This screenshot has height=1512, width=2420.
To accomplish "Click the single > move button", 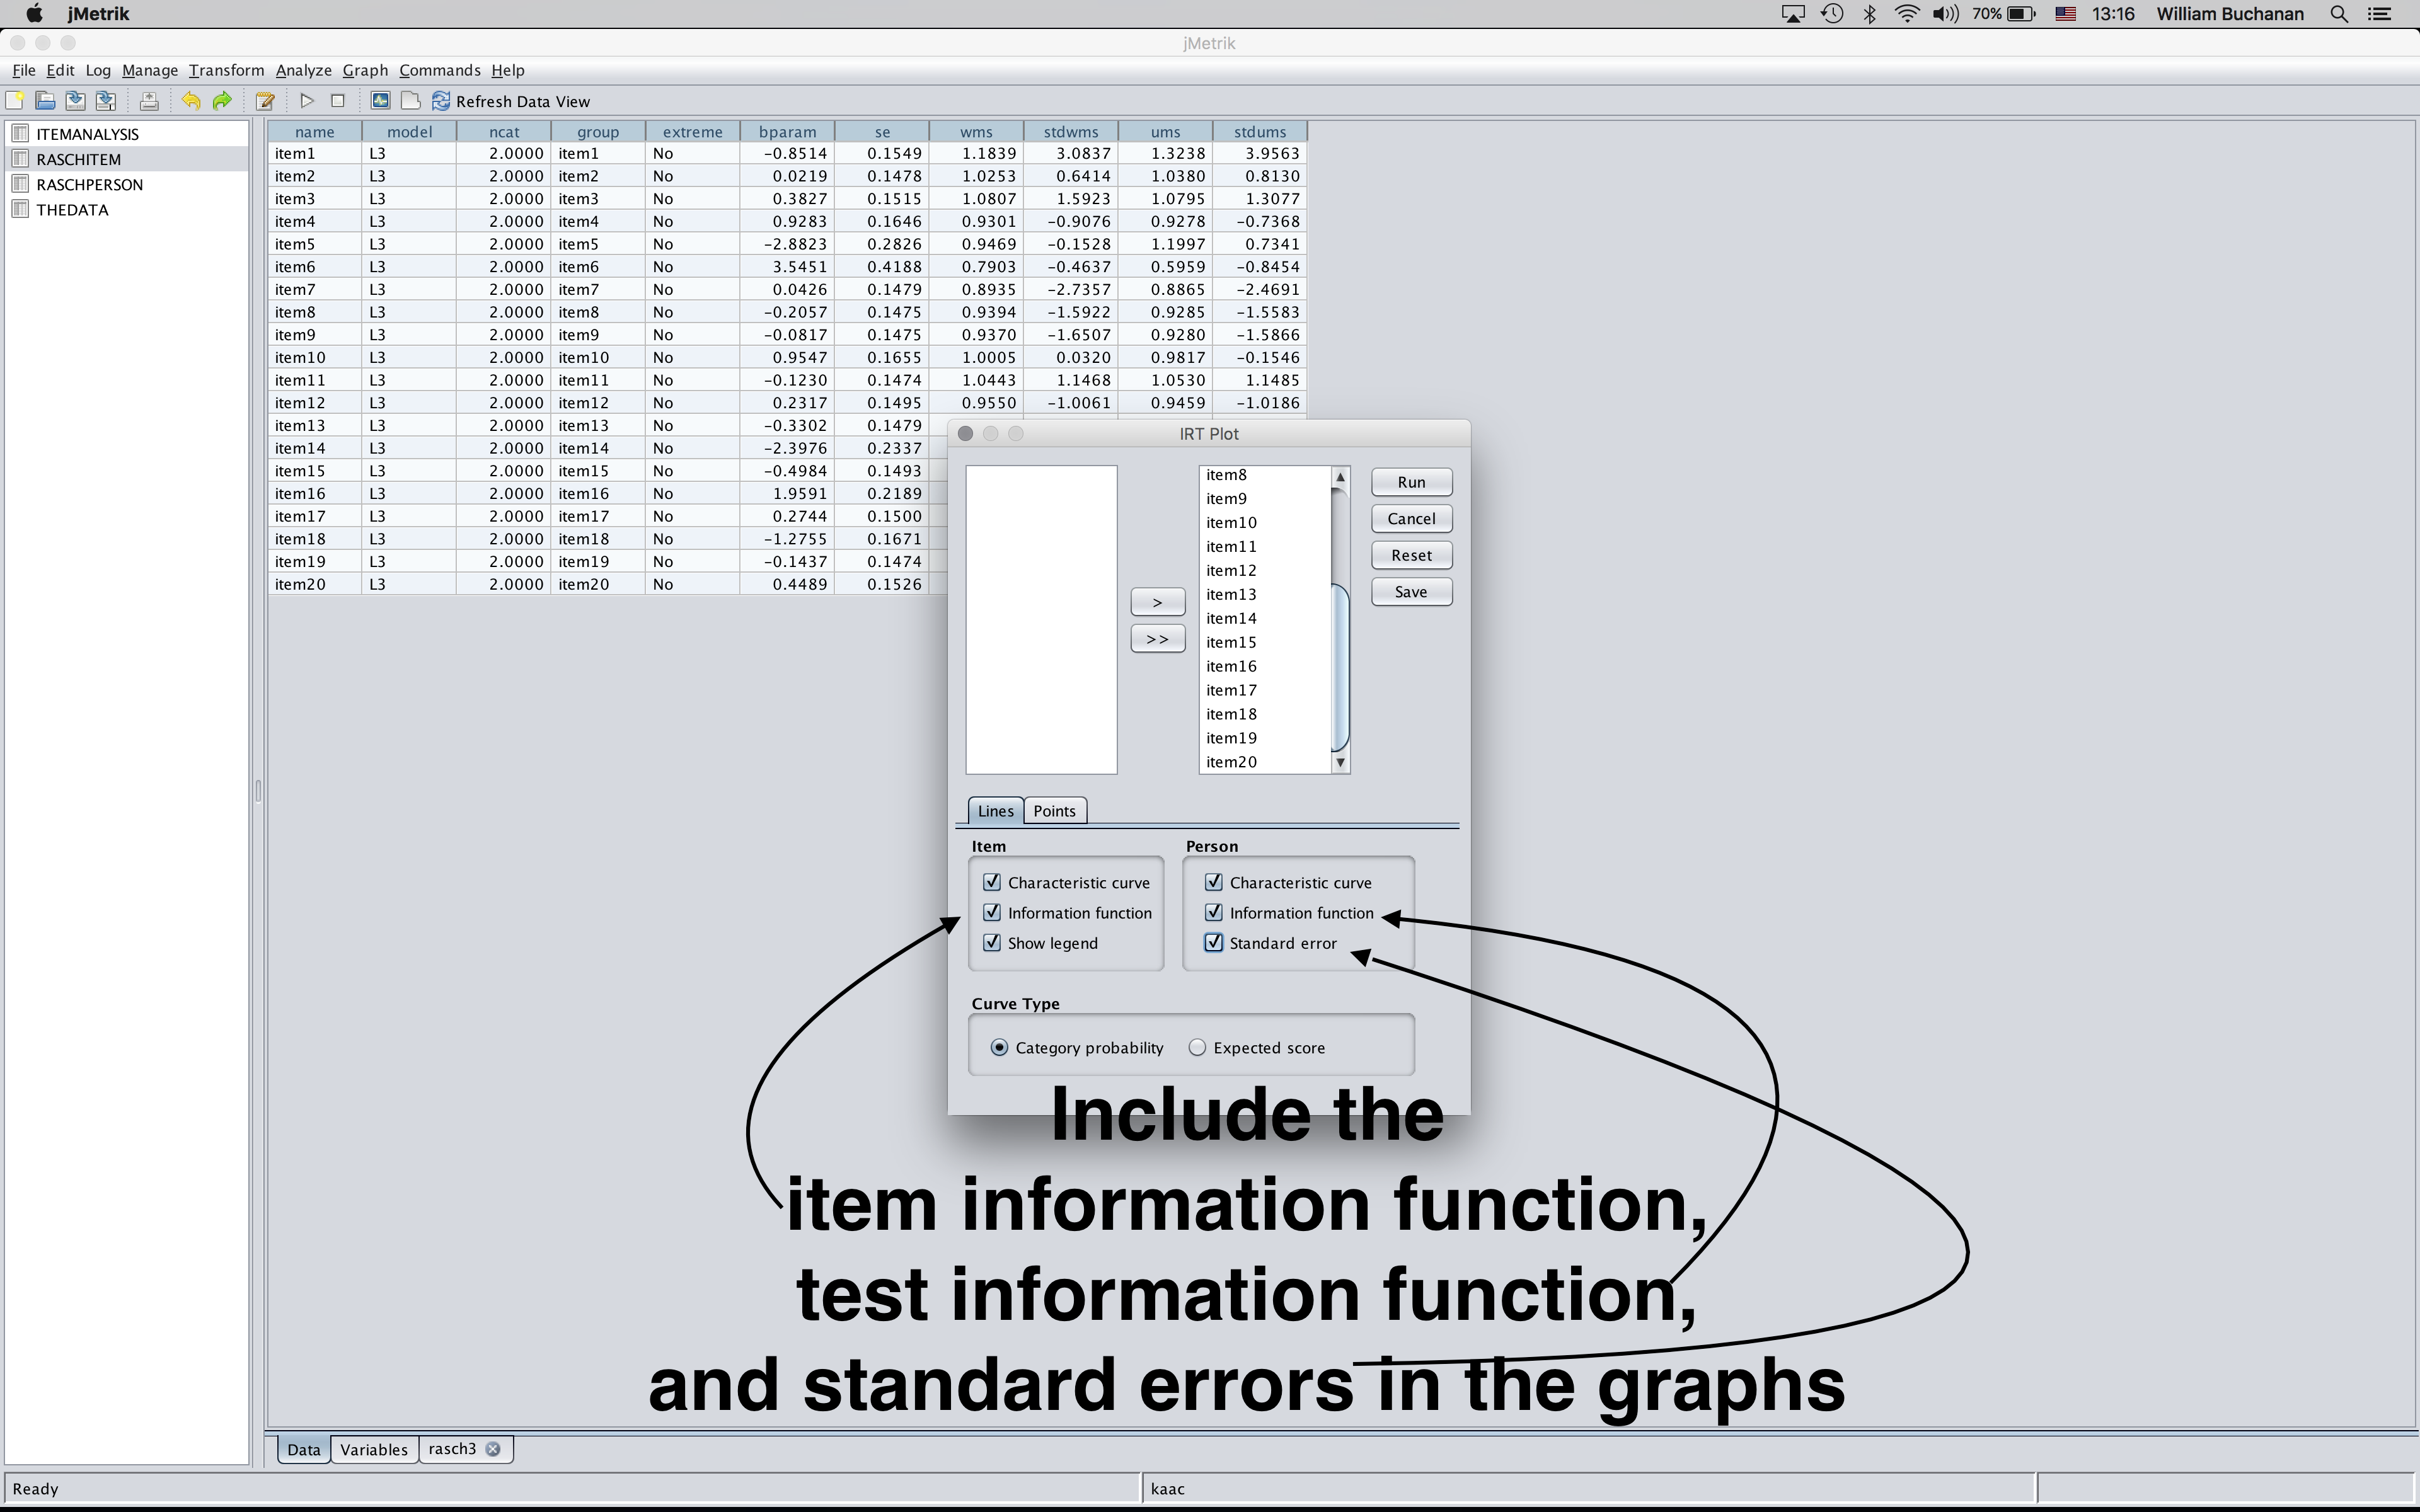I will tap(1158, 602).
